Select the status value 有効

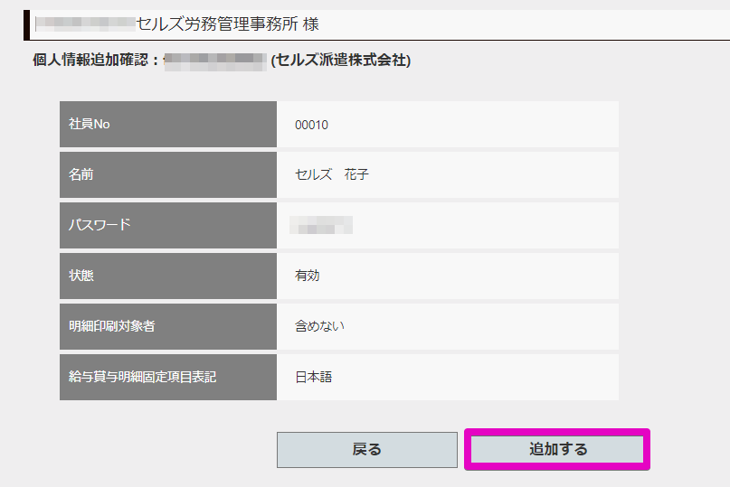308,276
